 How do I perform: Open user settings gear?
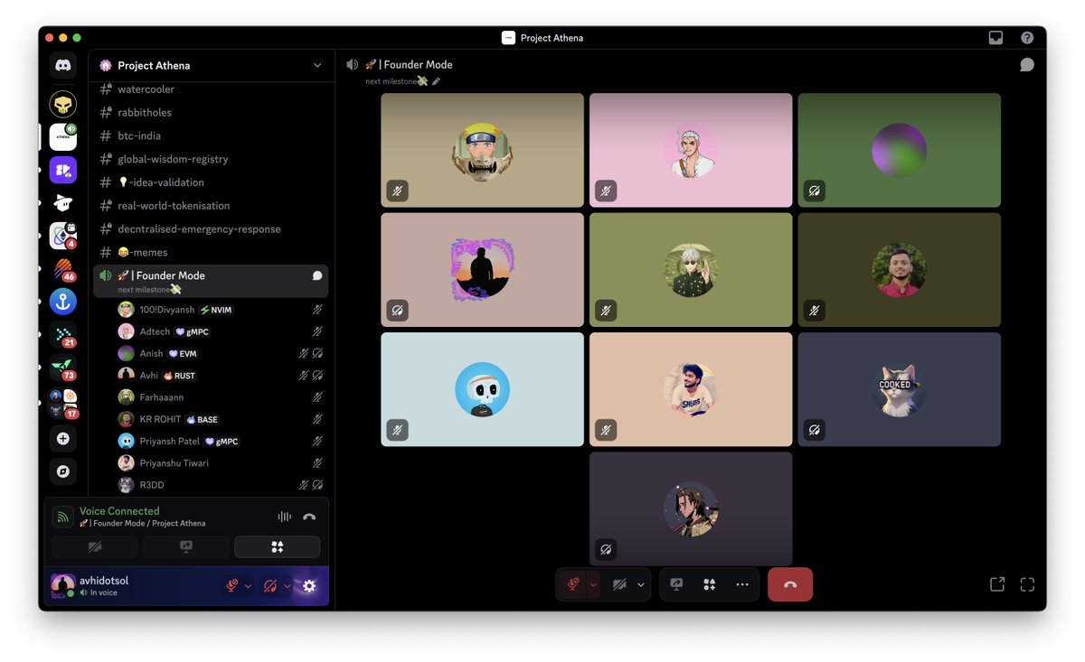point(309,586)
